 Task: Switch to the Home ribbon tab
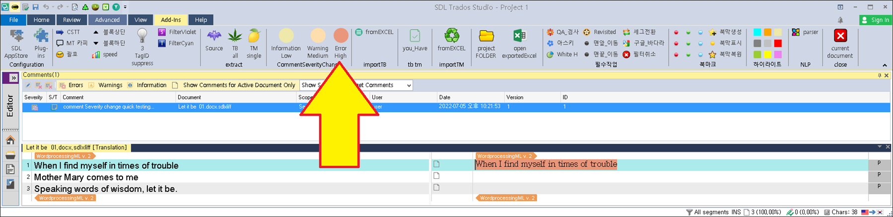point(41,20)
